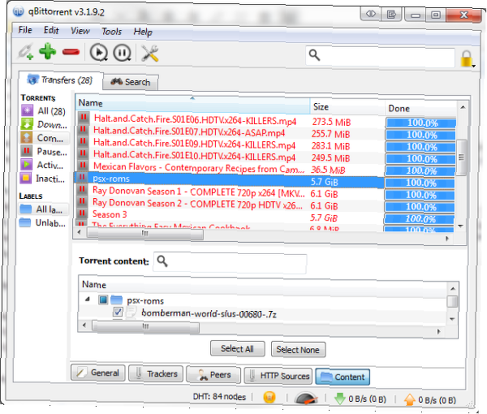Click the pause icon on the Season 3 row
Image resolution: width=487 pixels, height=414 pixels.
coord(82,213)
